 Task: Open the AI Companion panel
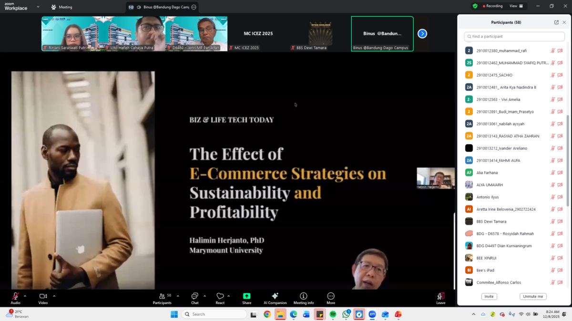[275, 298]
